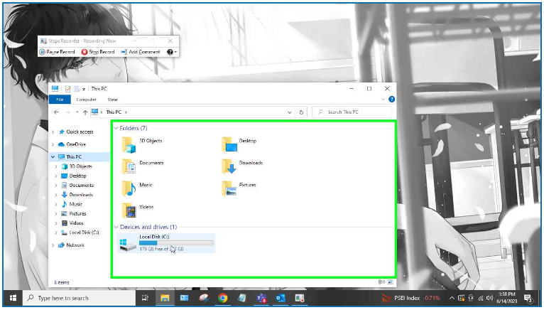Open the address bar history dropdown
This screenshot has width=544, height=310.
[x=289, y=112]
